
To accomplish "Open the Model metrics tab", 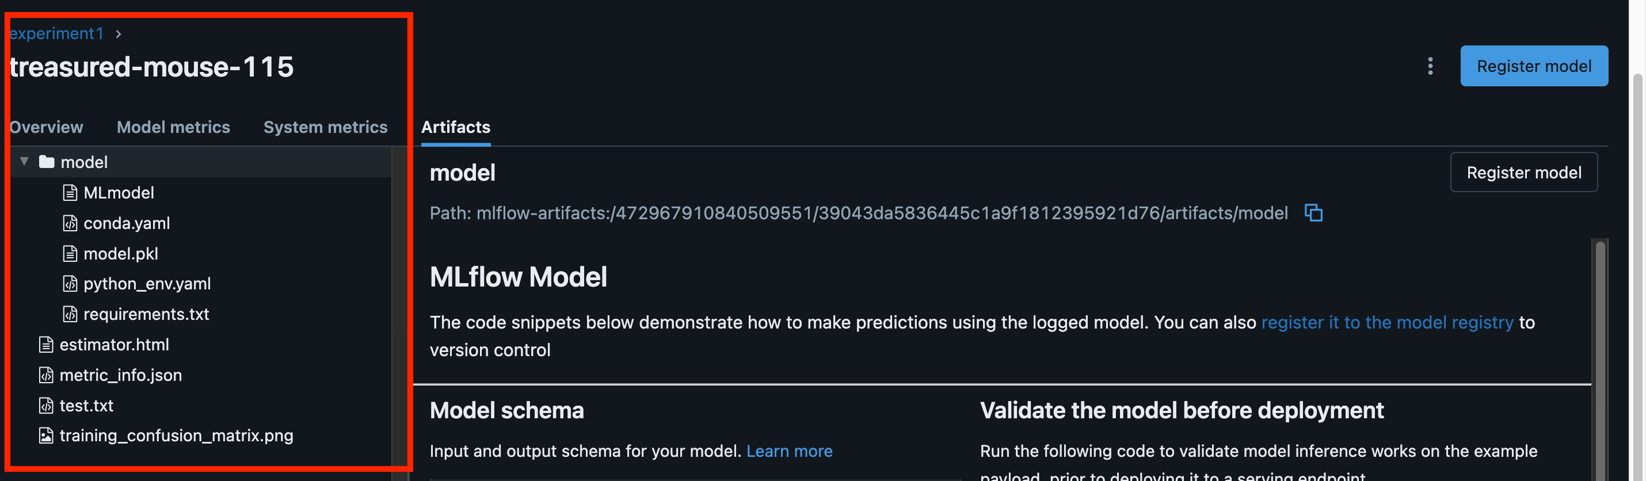I will [x=173, y=127].
